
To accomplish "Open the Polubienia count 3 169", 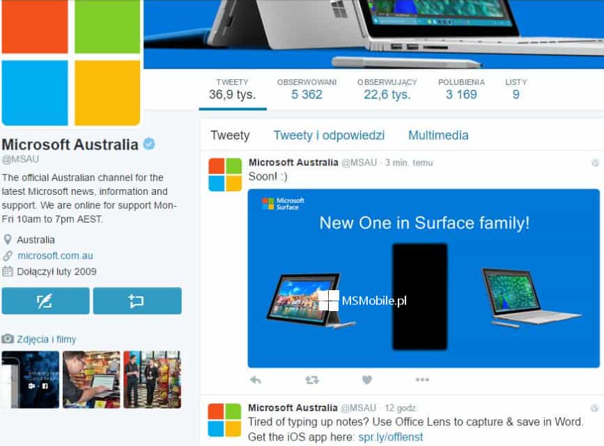I will [461, 89].
